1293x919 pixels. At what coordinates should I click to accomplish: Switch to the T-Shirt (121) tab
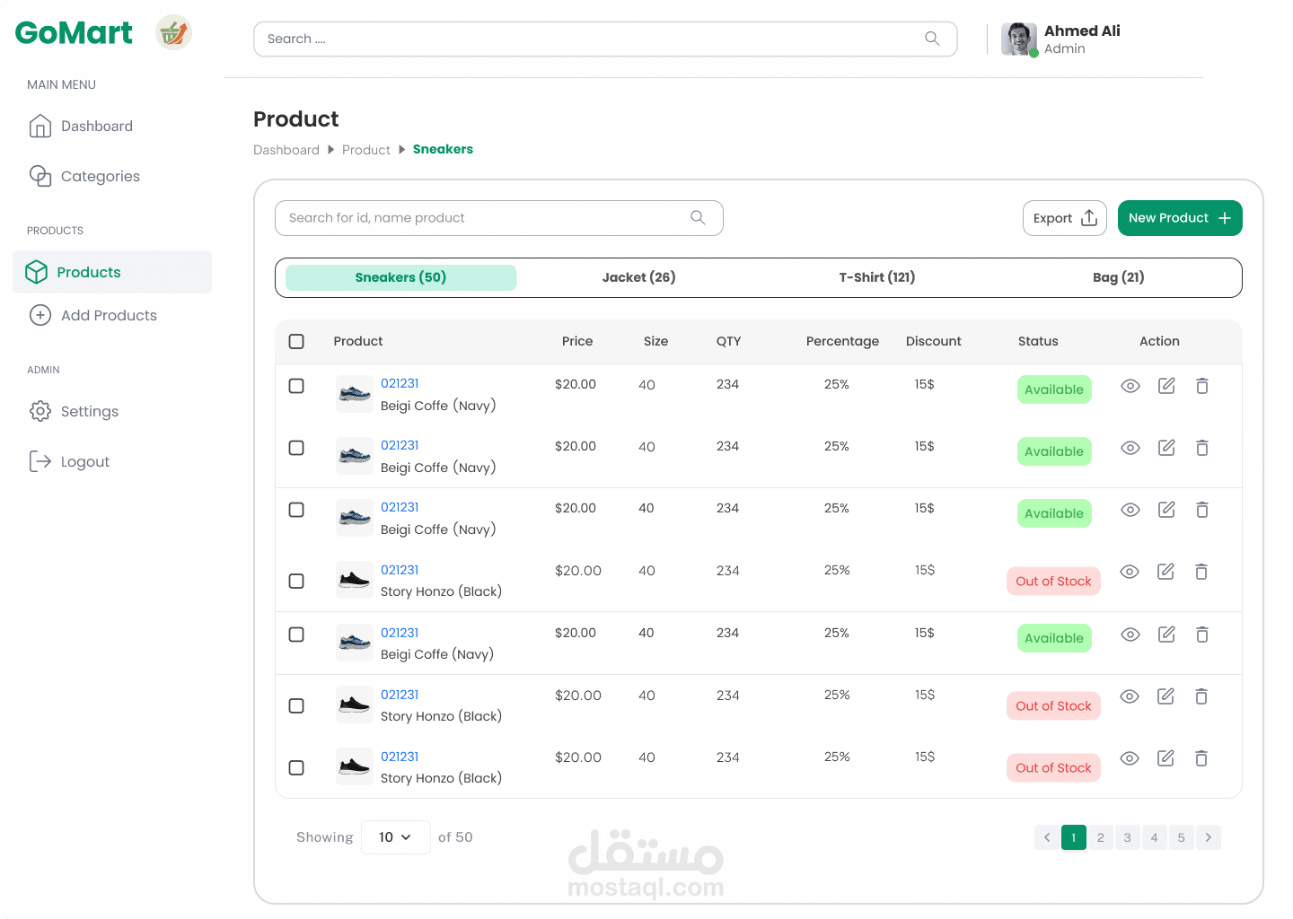pyautogui.click(x=877, y=277)
